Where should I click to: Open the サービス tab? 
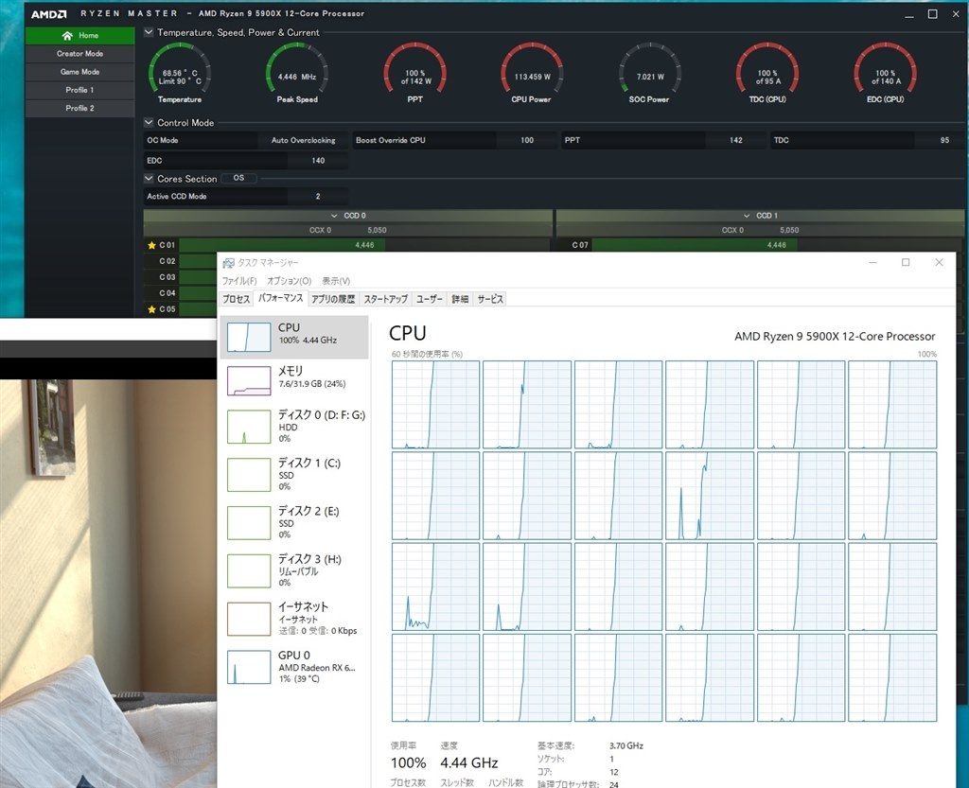pyautogui.click(x=490, y=300)
